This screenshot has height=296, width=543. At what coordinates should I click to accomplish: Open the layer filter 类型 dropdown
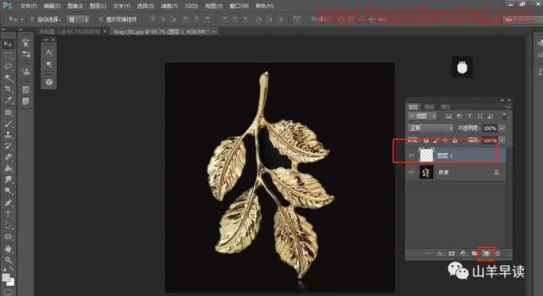[x=422, y=116]
